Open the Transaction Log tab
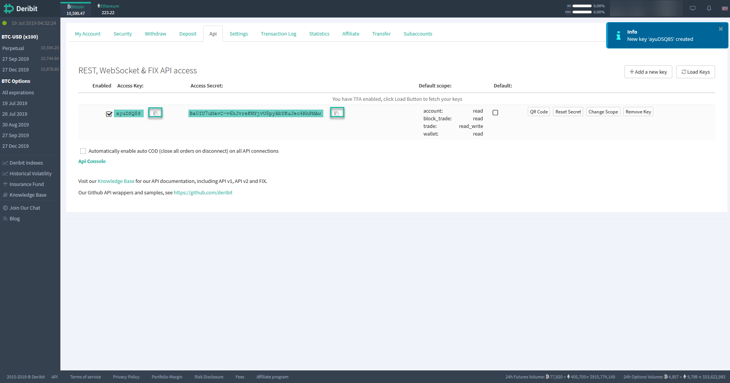The image size is (730, 383). (x=278, y=34)
